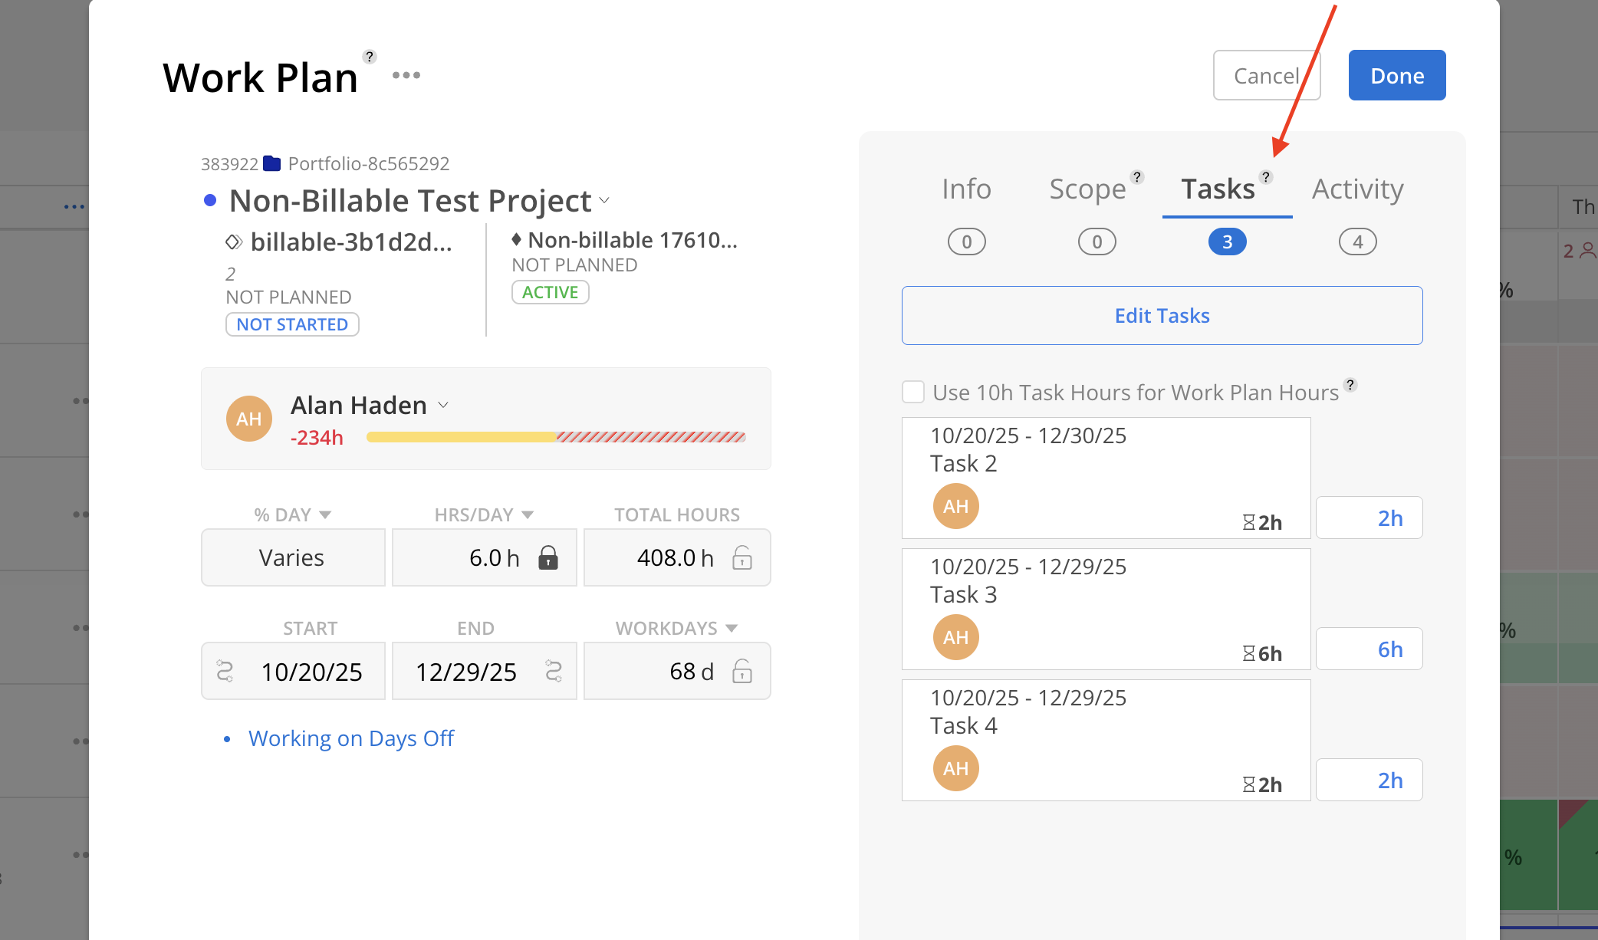1598x940 pixels.
Task: Switch to the Activity tab
Action: 1357,189
